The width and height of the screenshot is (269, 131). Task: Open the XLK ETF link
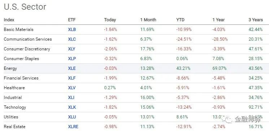(x=72, y=107)
